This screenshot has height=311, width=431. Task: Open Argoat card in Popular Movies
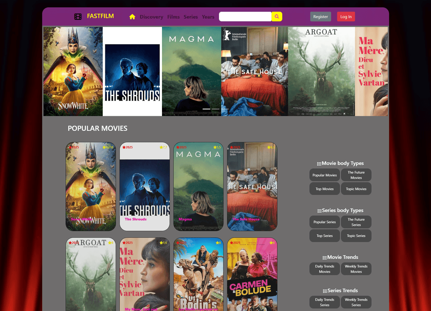pos(91,274)
